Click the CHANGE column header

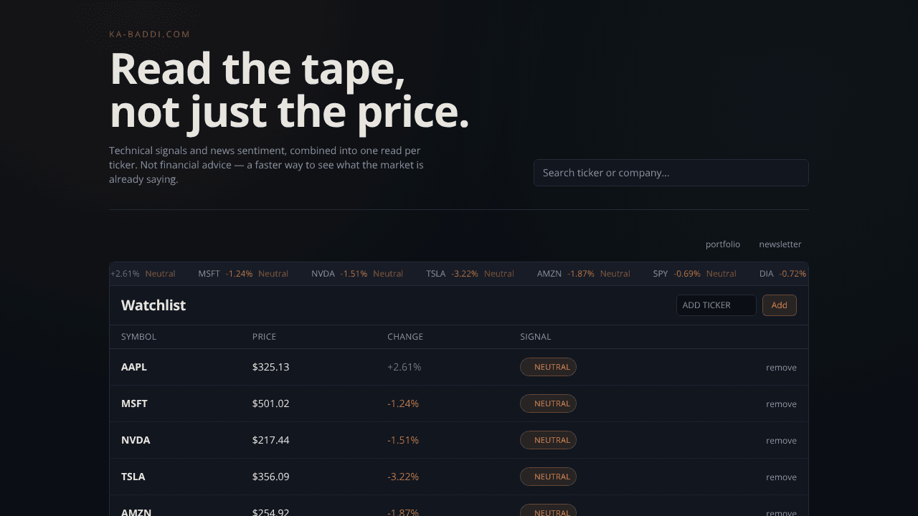click(x=405, y=337)
